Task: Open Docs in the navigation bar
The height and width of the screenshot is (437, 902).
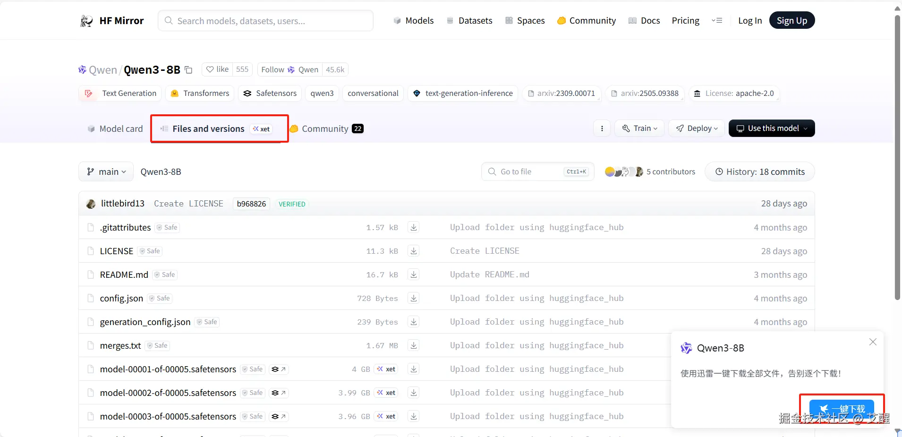Action: [x=644, y=21]
